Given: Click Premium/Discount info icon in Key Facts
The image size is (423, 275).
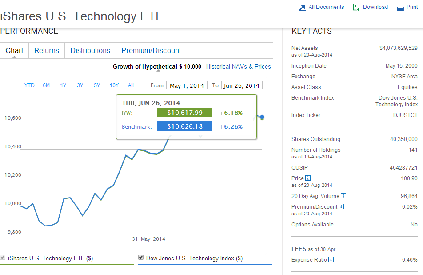Looking at the screenshot, I should [341, 206].
